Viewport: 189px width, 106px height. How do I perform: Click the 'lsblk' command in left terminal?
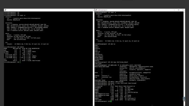[x=22, y=47]
